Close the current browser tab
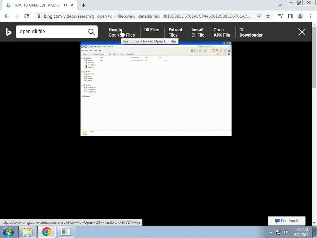The height and width of the screenshot is (238, 317). click(x=72, y=5)
